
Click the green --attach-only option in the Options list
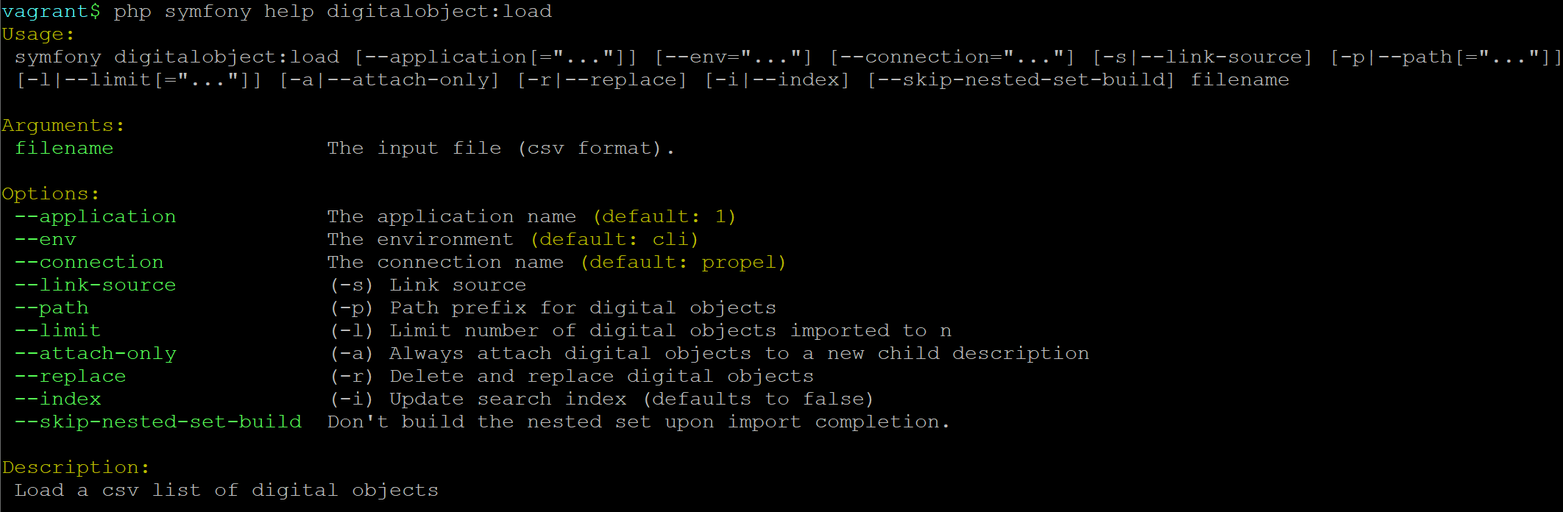tap(96, 354)
